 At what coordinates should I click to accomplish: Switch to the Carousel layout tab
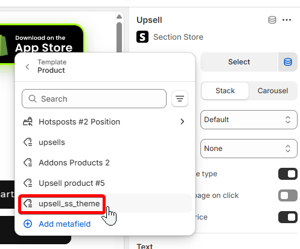pos(273,91)
